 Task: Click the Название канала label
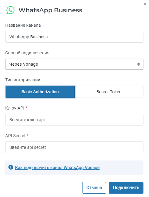pyautogui.click(x=23, y=25)
